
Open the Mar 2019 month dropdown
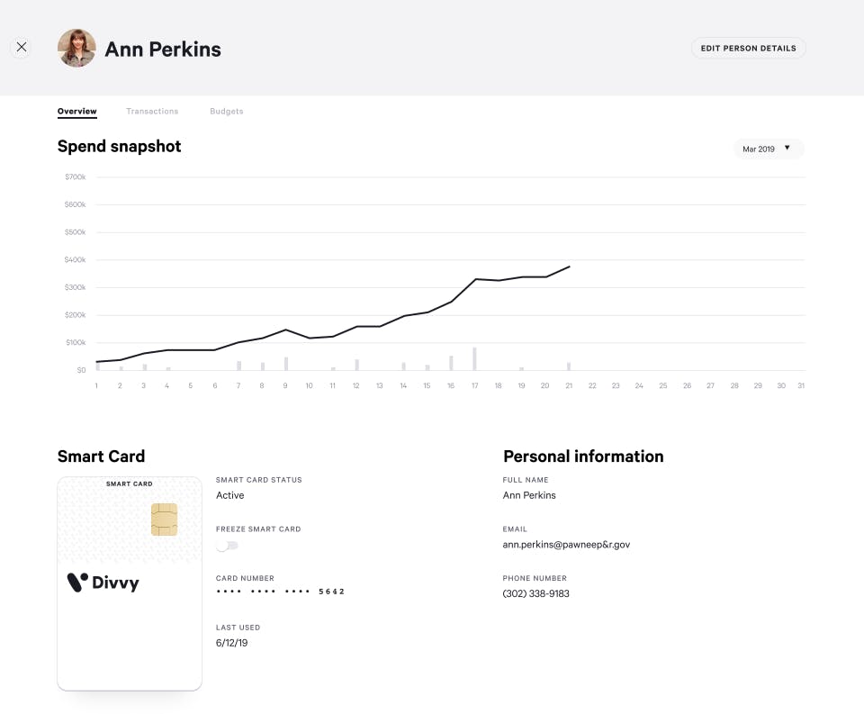tap(768, 149)
